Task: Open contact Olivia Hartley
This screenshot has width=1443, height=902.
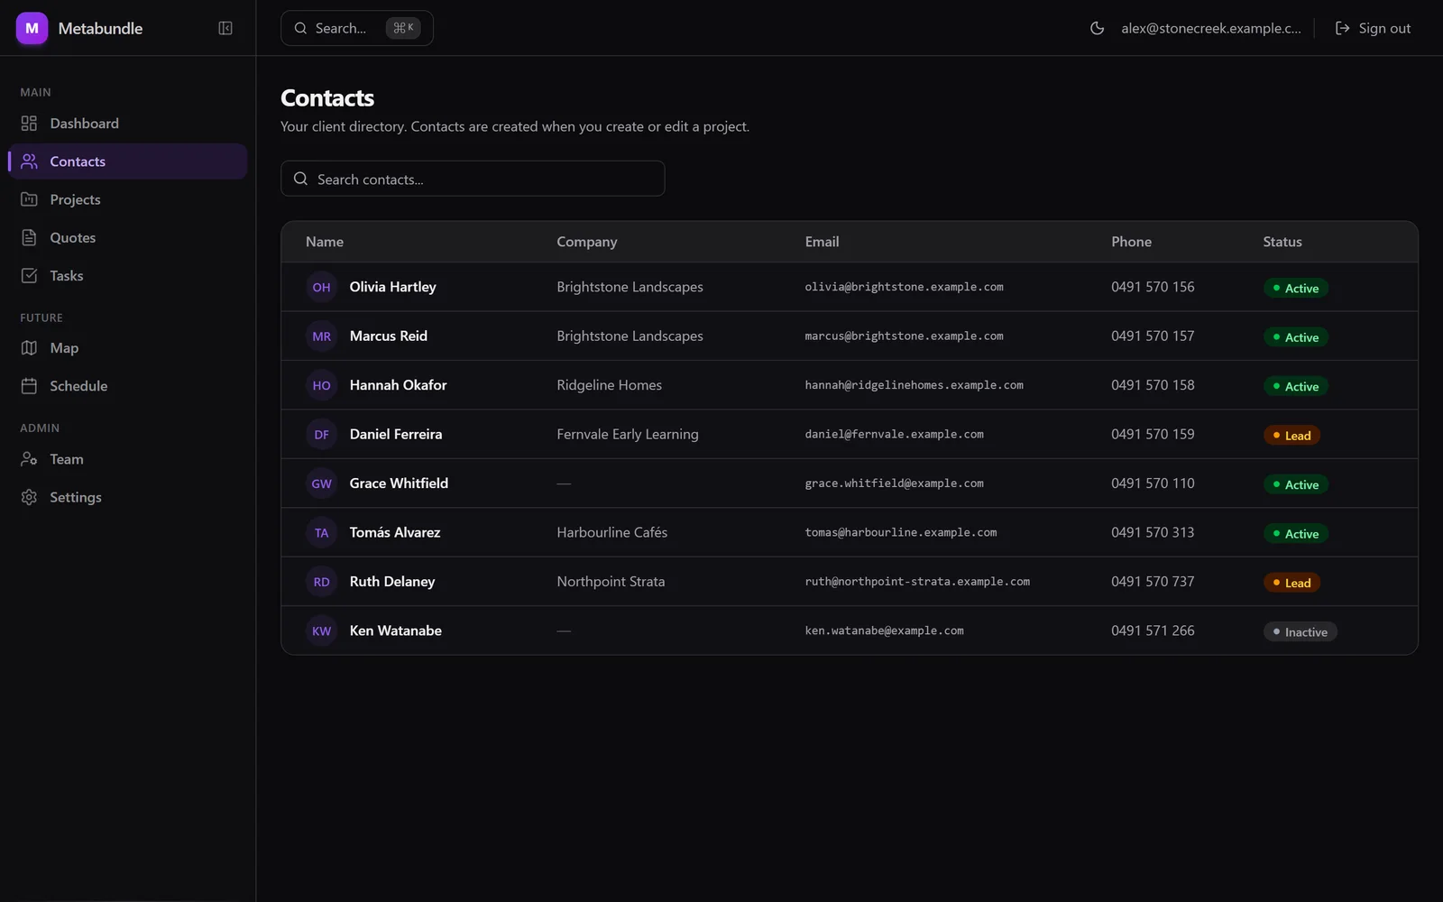Action: (392, 287)
